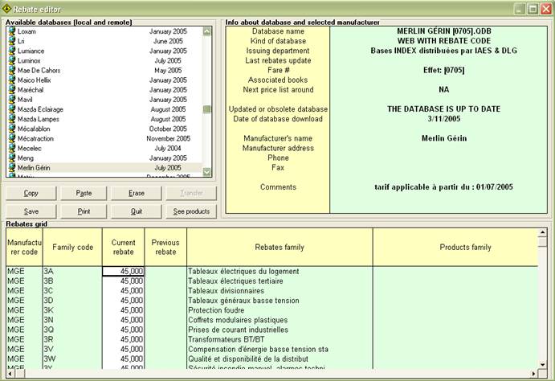This screenshot has height=381, width=555.
Task: Click the Protection foudre cell
Action: (280, 310)
